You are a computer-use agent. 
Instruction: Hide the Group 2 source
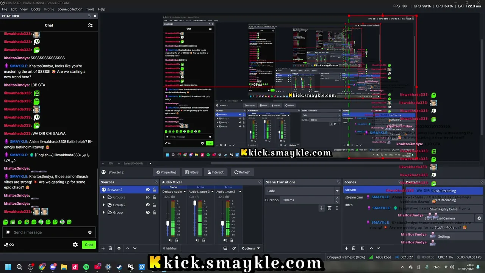[148, 205]
